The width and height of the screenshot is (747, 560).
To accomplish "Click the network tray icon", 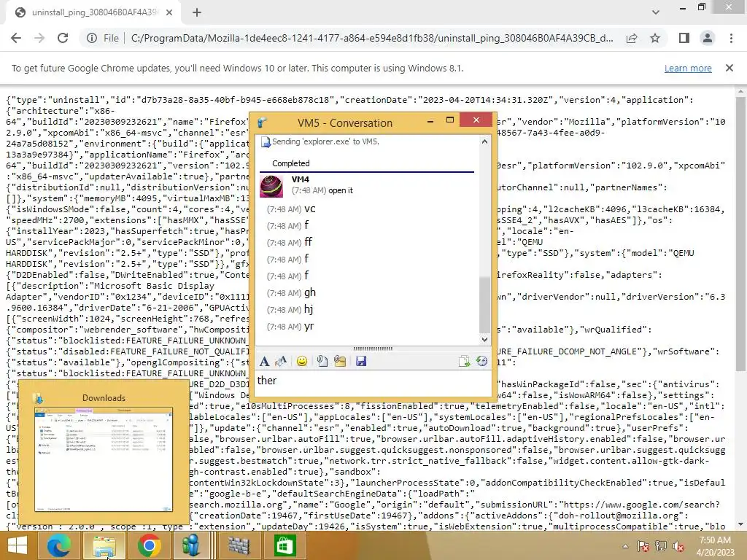I will 661,546.
